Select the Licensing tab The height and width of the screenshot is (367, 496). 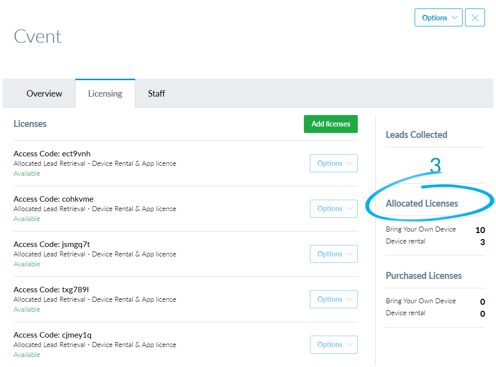(x=105, y=93)
